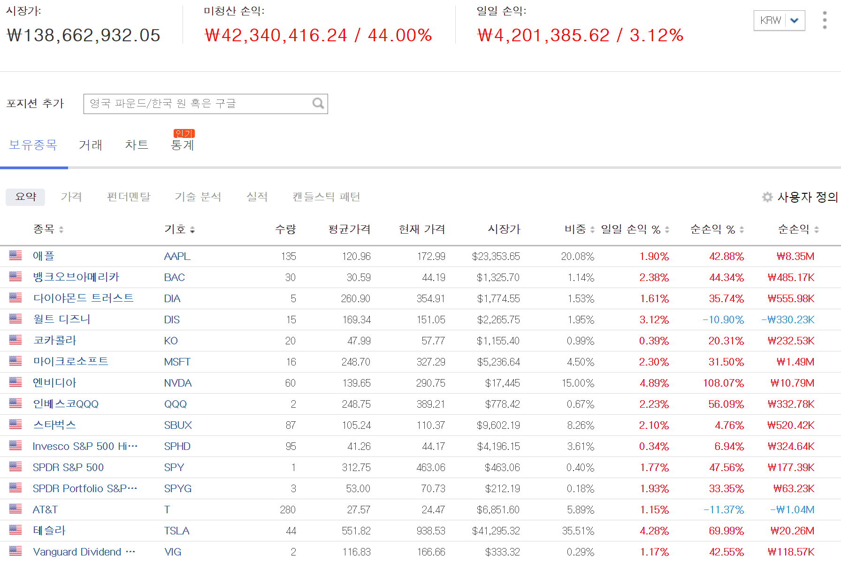
Task: Click the search magnifier icon
Action: pyautogui.click(x=318, y=103)
